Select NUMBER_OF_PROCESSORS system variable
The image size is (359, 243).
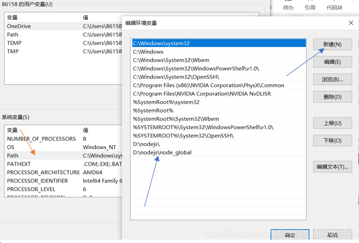click(x=64, y=139)
